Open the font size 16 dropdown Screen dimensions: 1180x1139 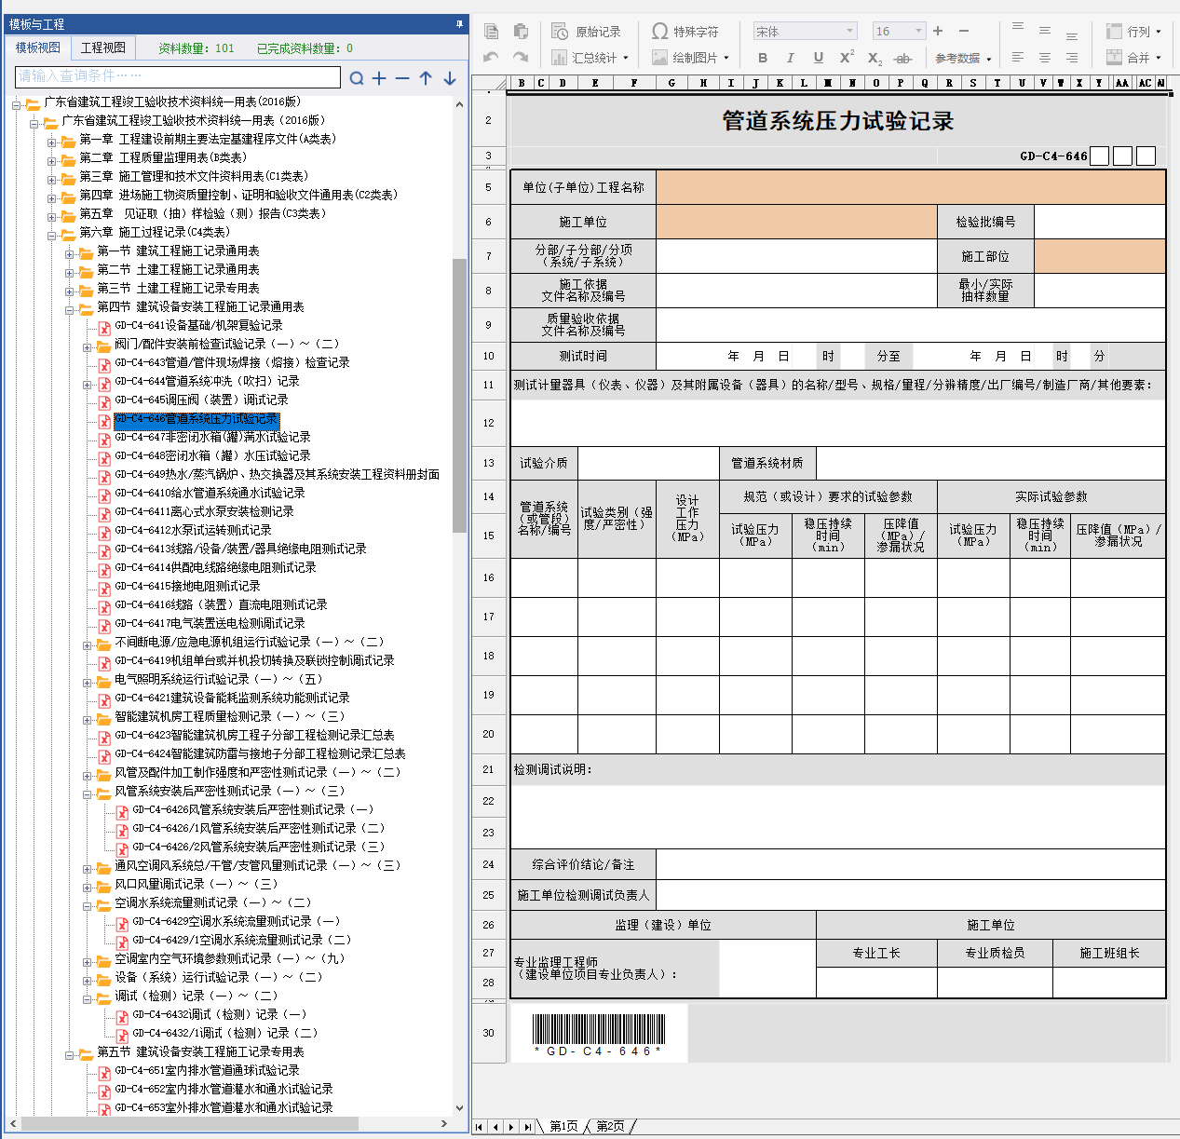coord(918,31)
